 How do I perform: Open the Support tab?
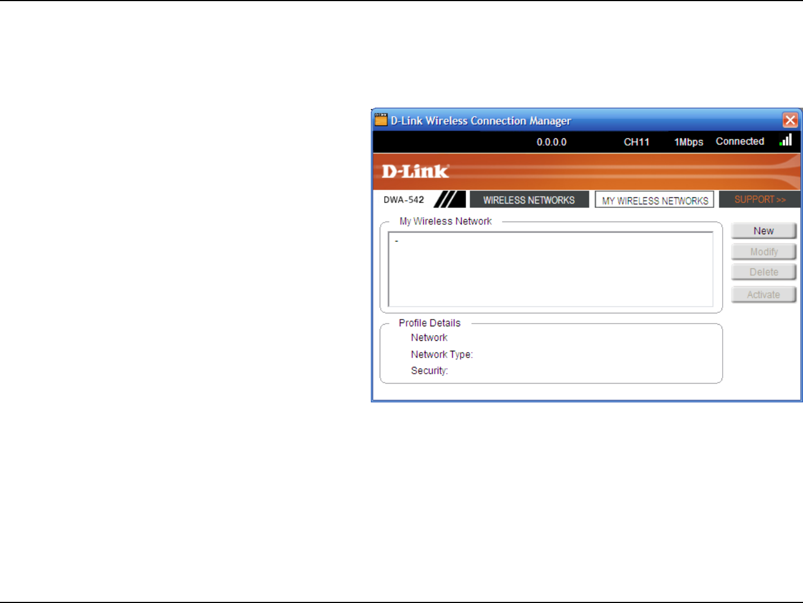click(760, 199)
